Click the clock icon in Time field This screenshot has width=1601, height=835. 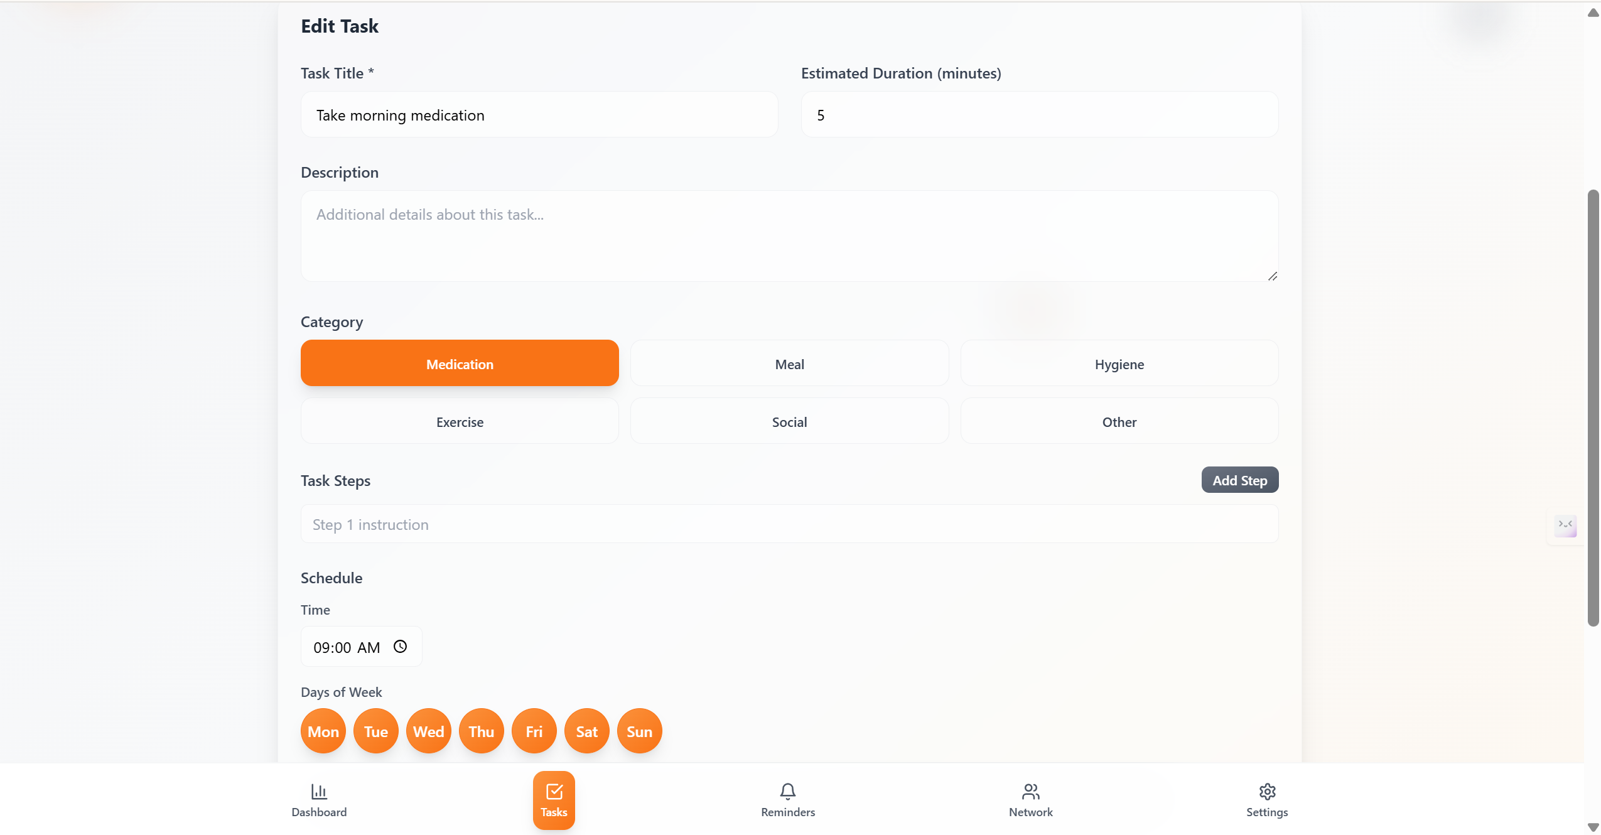pyautogui.click(x=400, y=647)
